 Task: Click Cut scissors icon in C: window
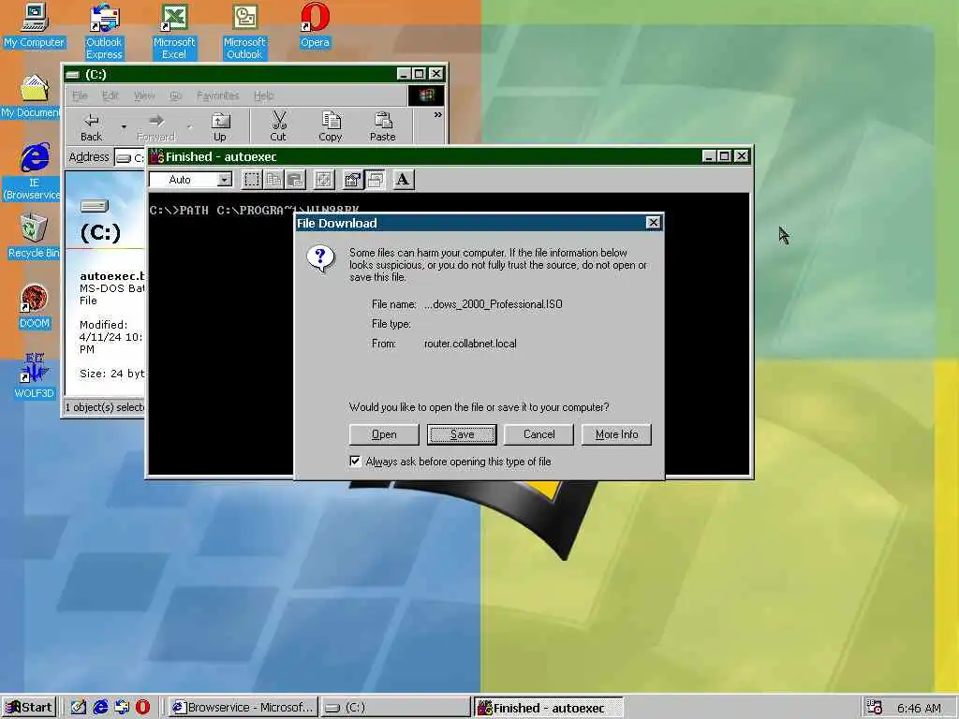click(278, 127)
